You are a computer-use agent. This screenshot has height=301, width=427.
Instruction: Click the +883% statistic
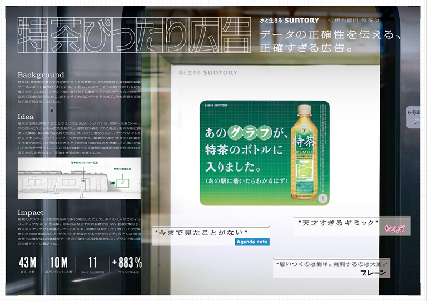(127, 263)
